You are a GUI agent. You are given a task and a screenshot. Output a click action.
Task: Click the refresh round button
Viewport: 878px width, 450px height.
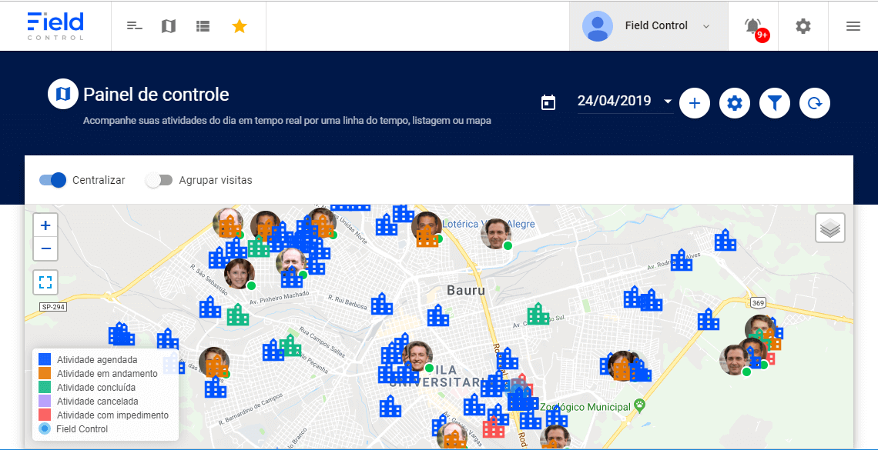click(815, 103)
